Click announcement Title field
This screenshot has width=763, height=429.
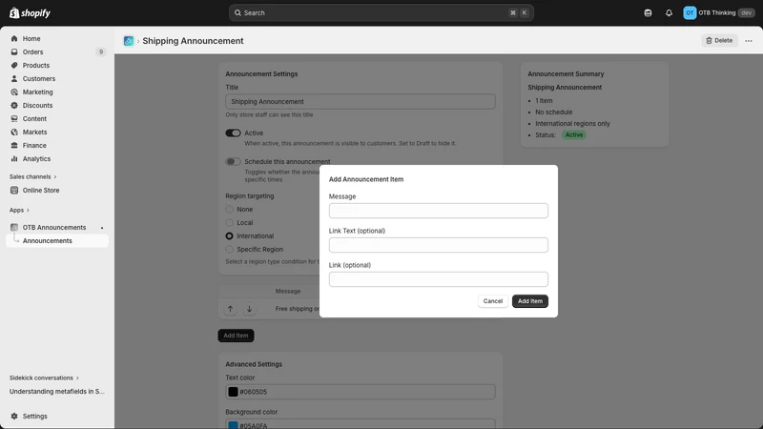point(361,102)
